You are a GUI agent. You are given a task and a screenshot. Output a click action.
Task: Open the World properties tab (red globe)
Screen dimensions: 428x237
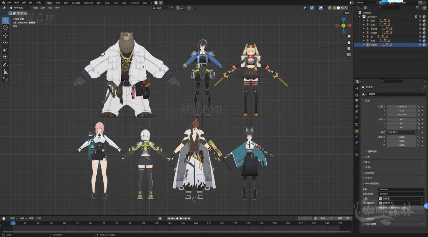point(357,117)
